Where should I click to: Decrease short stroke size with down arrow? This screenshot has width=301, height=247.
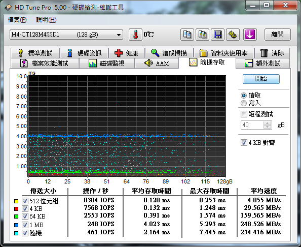(x=267, y=127)
